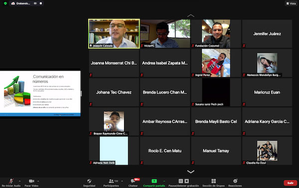This screenshot has height=188, width=299.
Task: Expand share screen options arrow
Action: [x=164, y=181]
